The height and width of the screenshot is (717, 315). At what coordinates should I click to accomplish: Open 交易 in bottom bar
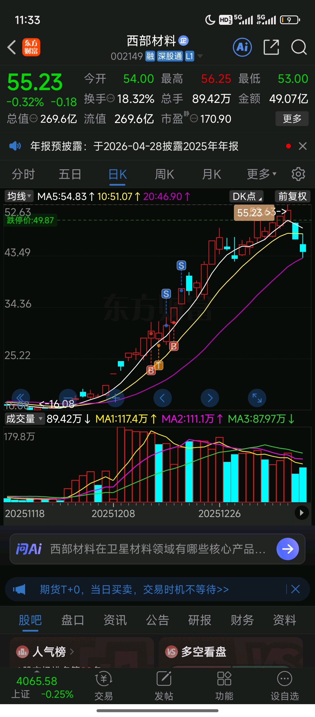pos(104,686)
